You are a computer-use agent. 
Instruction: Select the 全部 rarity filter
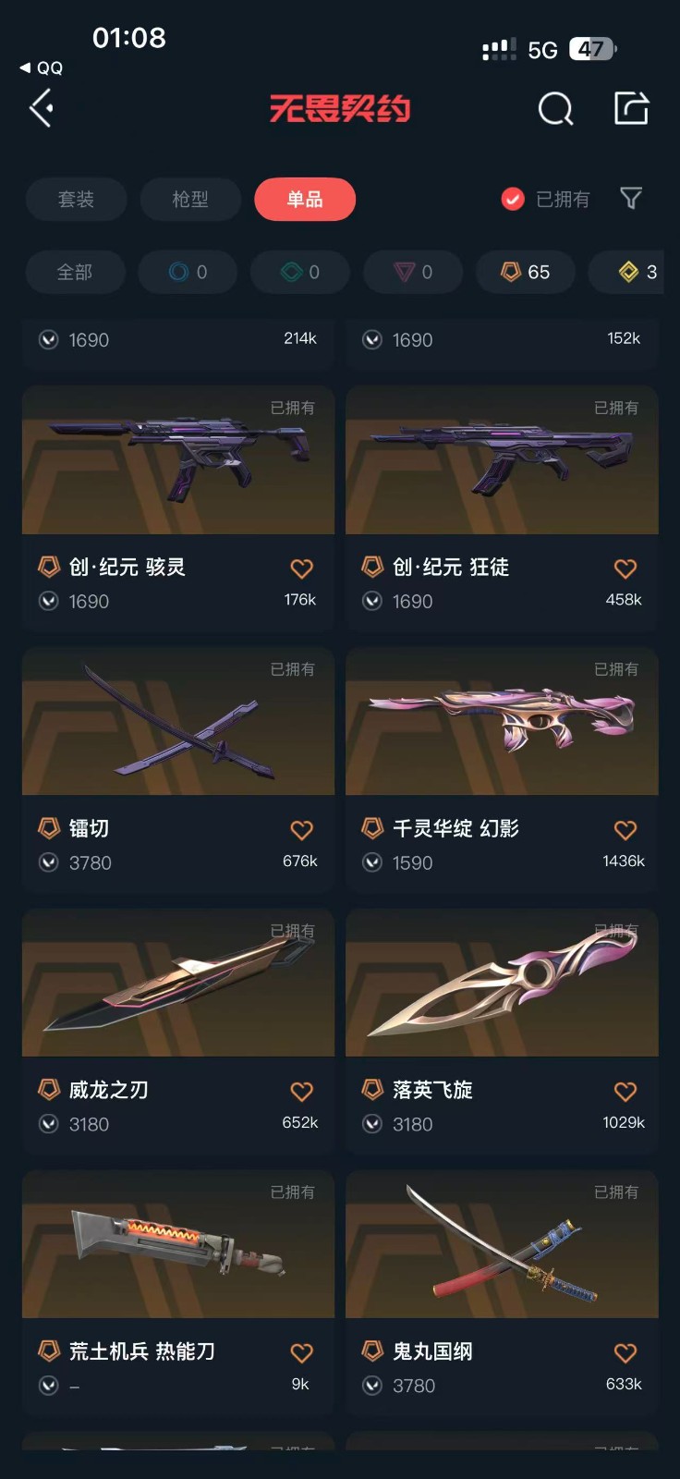[x=75, y=272]
